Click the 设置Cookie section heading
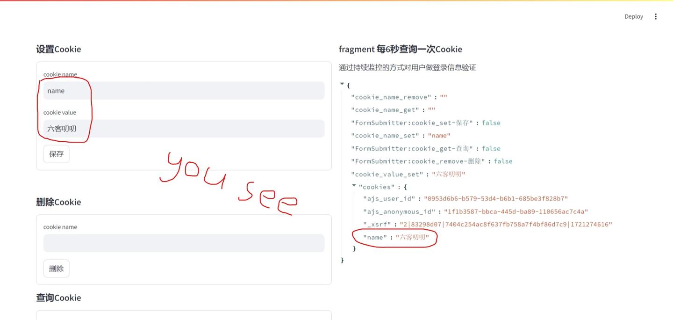673x320 pixels. pyautogui.click(x=58, y=49)
